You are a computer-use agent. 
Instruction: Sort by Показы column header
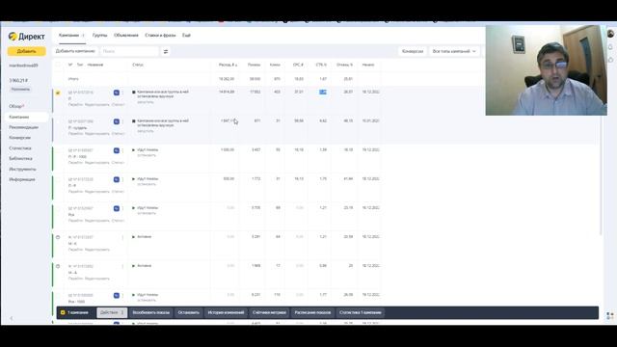point(254,65)
